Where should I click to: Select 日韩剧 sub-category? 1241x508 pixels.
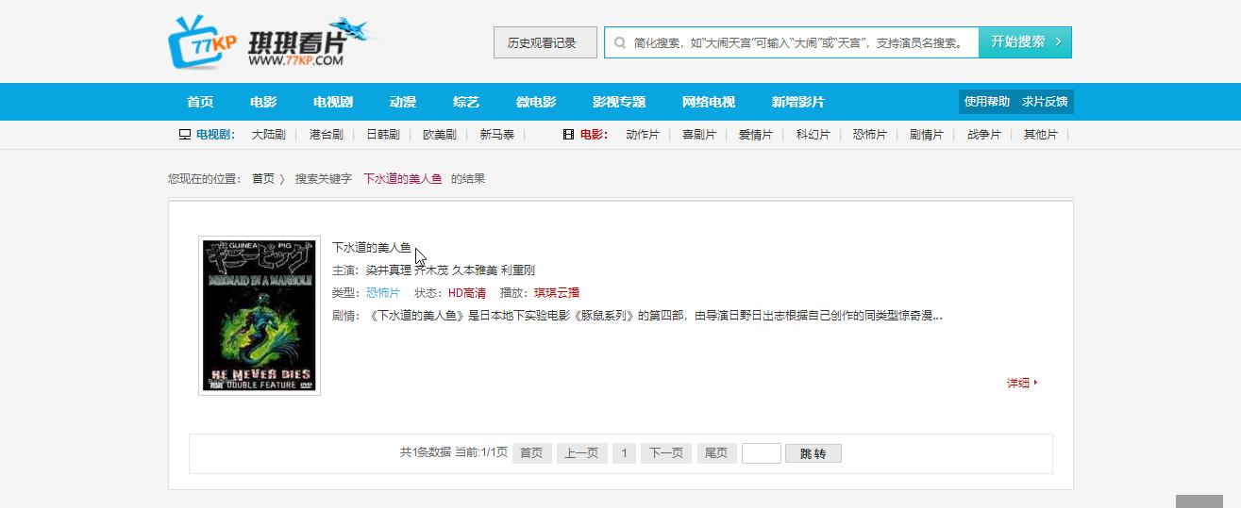pyautogui.click(x=383, y=135)
